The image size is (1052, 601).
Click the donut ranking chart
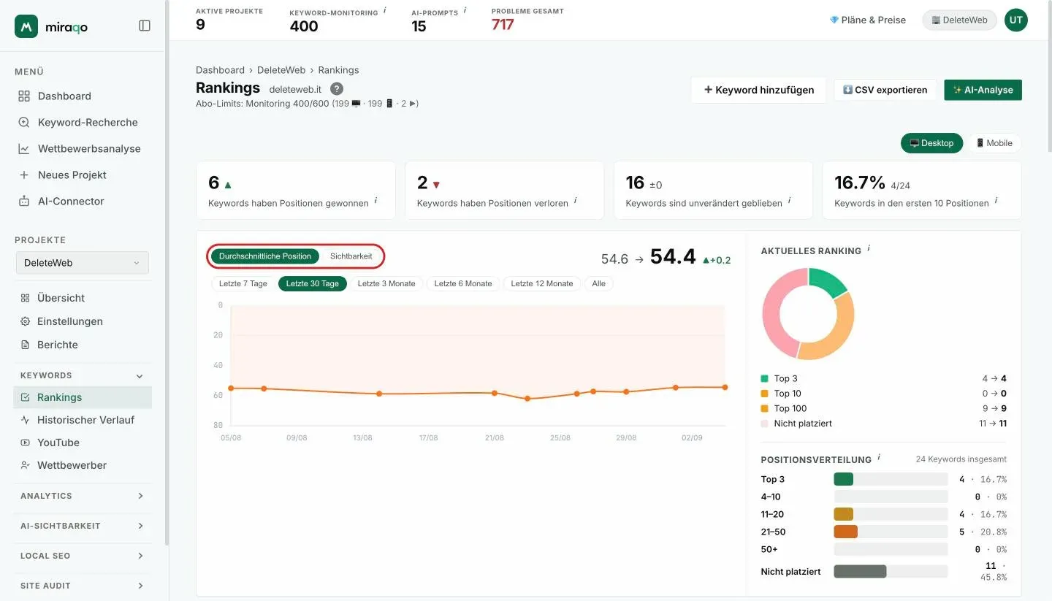pos(808,313)
